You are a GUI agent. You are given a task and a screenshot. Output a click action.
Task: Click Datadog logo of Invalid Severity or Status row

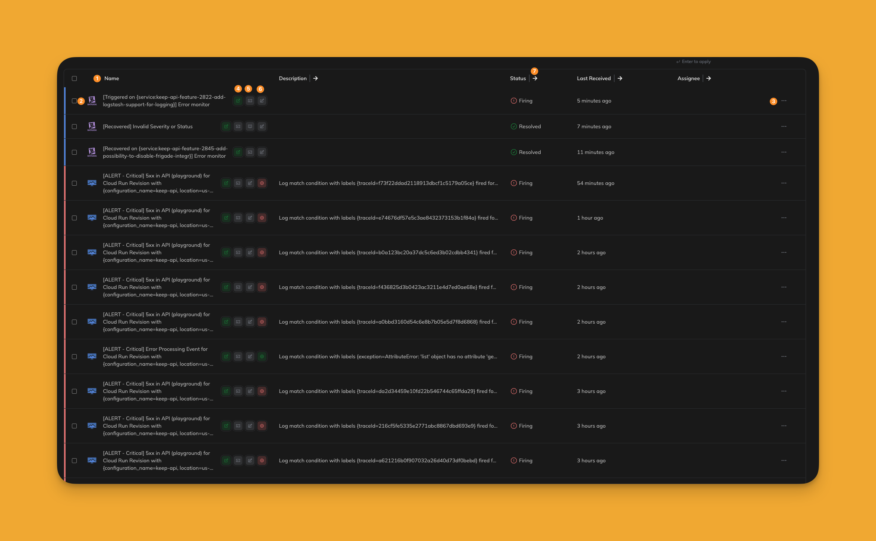(92, 126)
